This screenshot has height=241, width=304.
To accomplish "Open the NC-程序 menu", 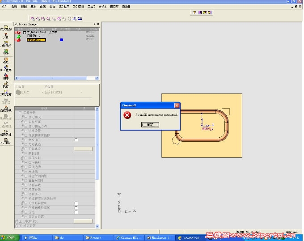I will coord(64,7).
